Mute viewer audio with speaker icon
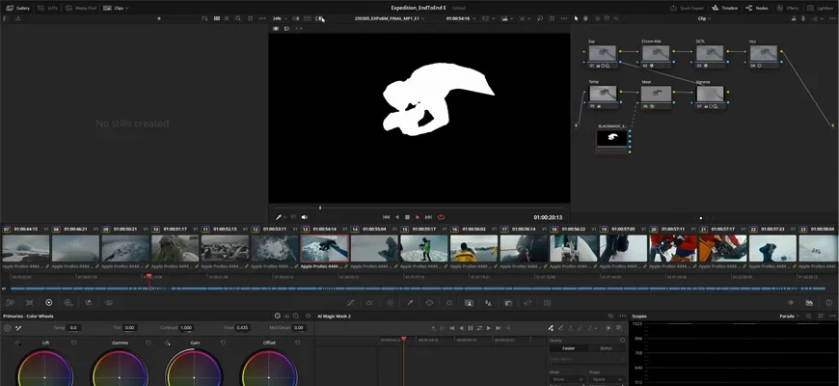 pyautogui.click(x=305, y=217)
